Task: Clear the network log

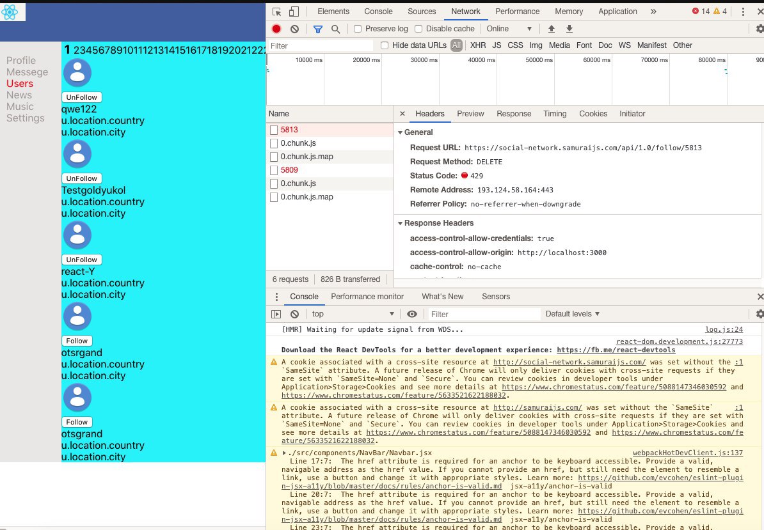Action: click(x=295, y=29)
